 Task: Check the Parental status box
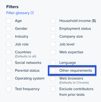click(9, 71)
